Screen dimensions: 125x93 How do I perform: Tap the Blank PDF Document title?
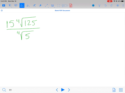coord(62,11)
